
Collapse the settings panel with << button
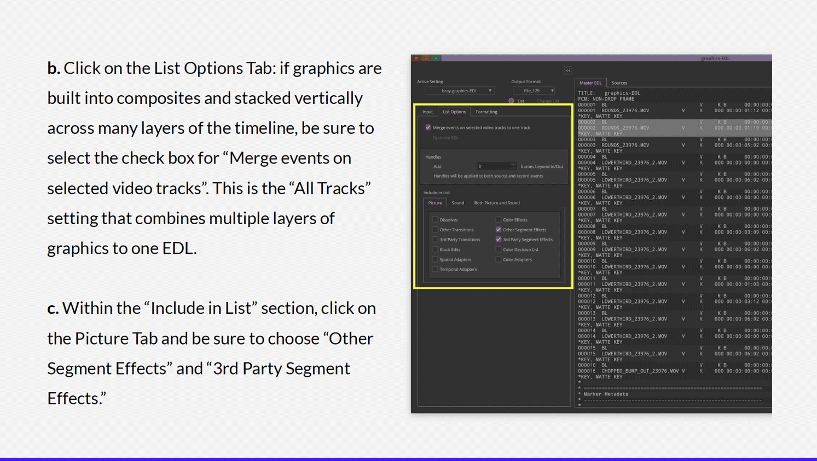pos(568,71)
